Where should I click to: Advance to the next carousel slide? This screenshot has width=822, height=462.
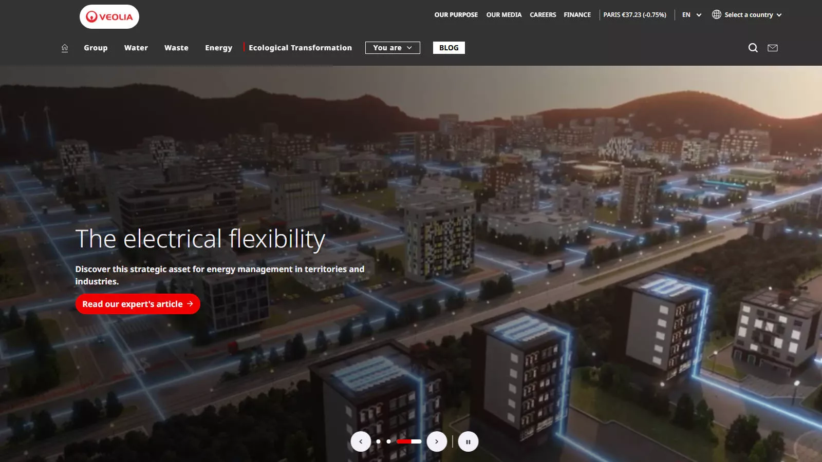437,441
